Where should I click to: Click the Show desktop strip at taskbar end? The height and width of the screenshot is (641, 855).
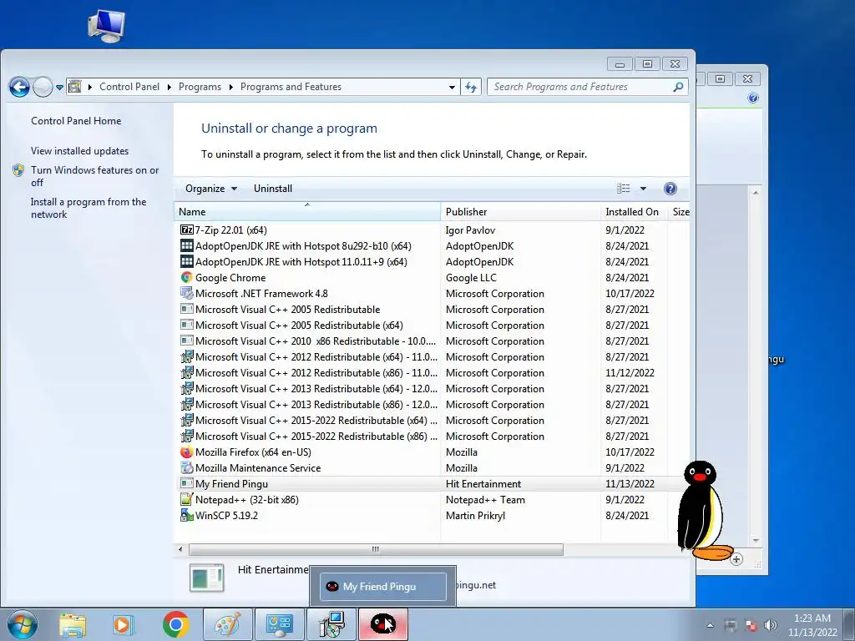pyautogui.click(x=849, y=624)
